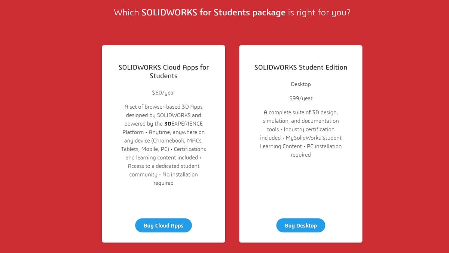The height and width of the screenshot is (253, 449).
Task: Click the bold 'SOLIDWORKS for Students package' heading text
Action: click(213, 12)
